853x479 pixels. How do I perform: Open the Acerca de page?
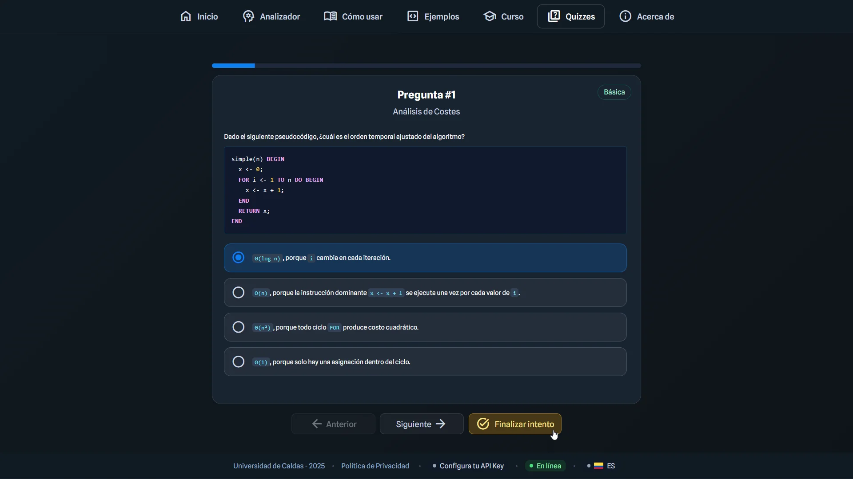pos(647,16)
